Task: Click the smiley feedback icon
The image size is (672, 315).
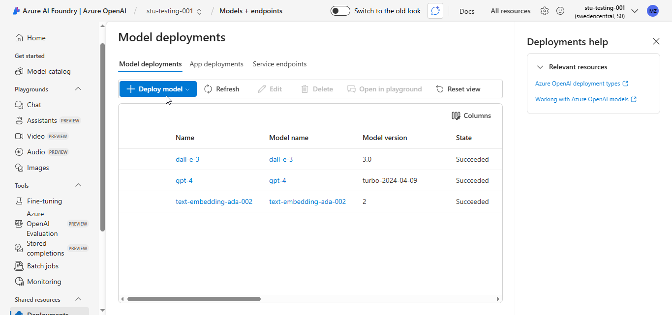Action: coord(560,11)
